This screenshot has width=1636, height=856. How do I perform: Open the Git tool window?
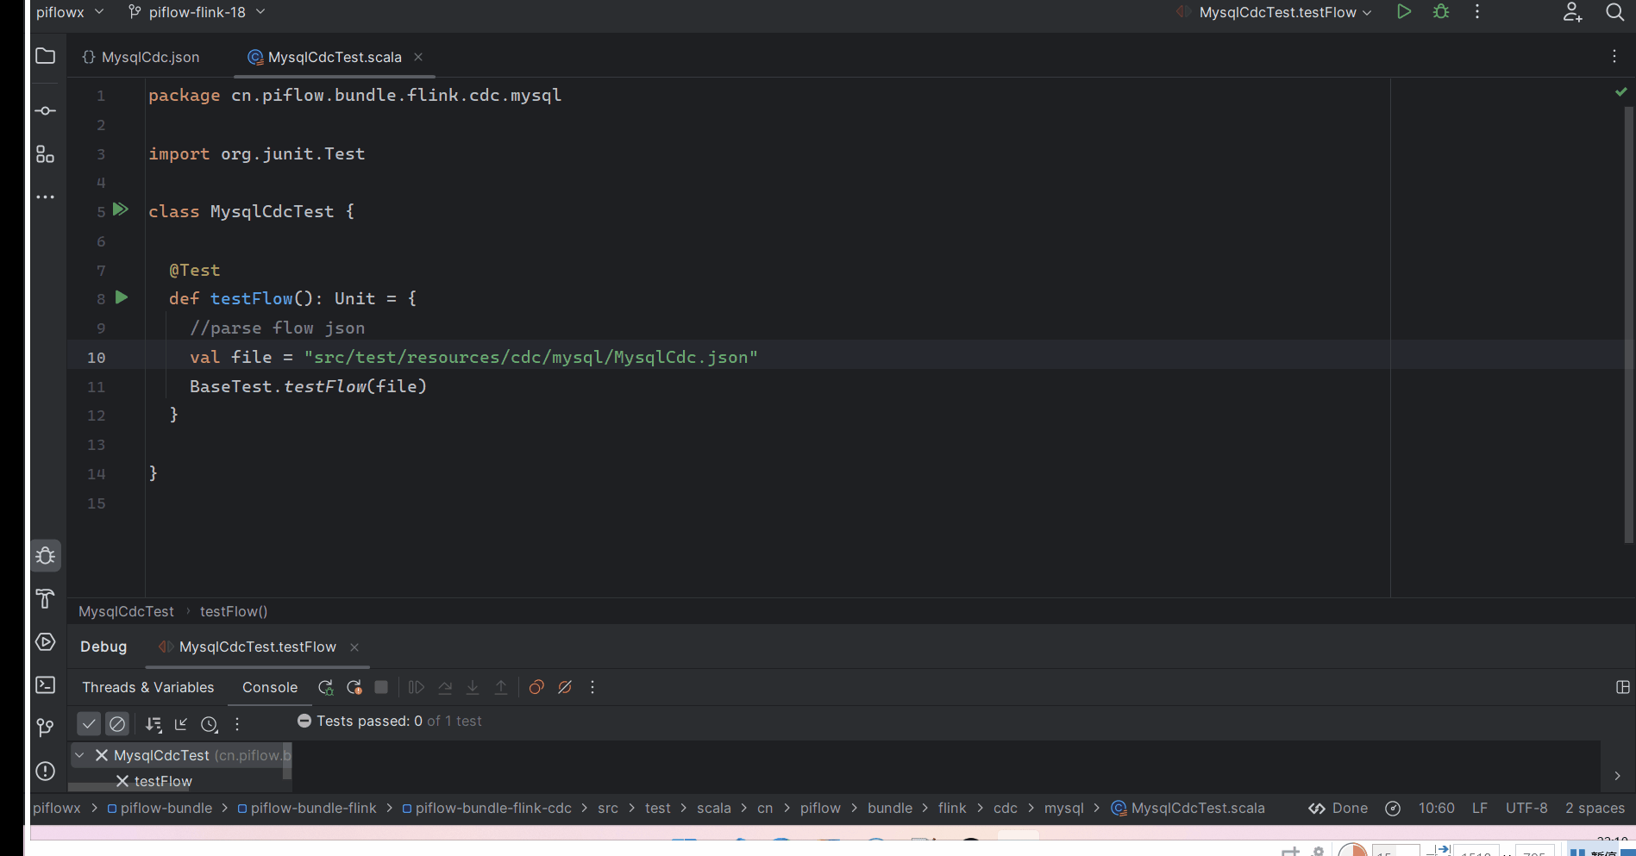[45, 727]
